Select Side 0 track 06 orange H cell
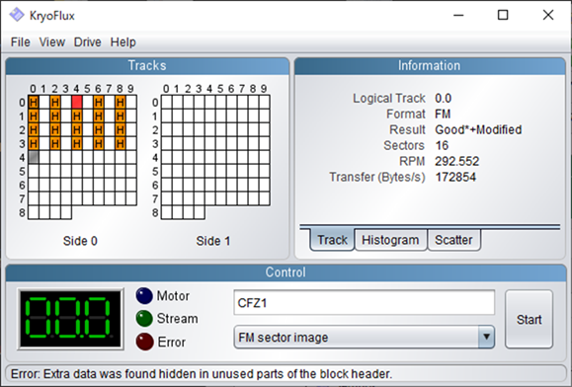572x387 pixels. pyautogui.click(x=99, y=102)
